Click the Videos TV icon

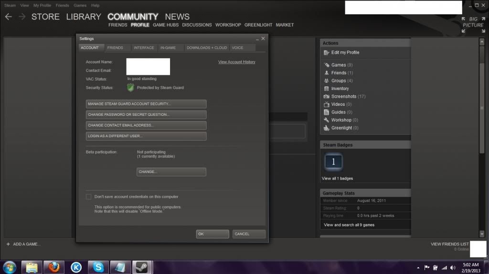(x=326, y=104)
